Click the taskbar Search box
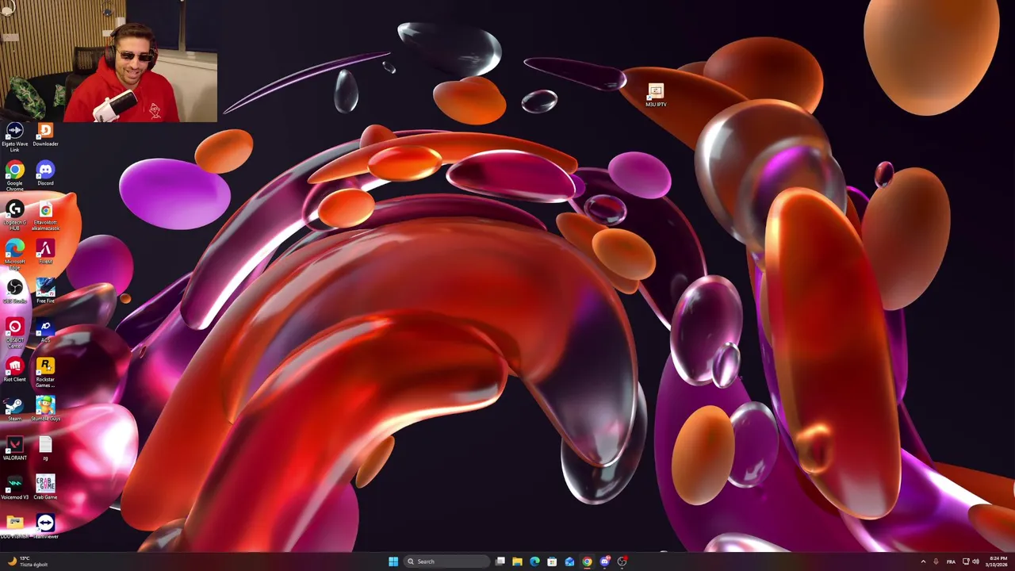Image resolution: width=1015 pixels, height=571 pixels. tap(446, 561)
